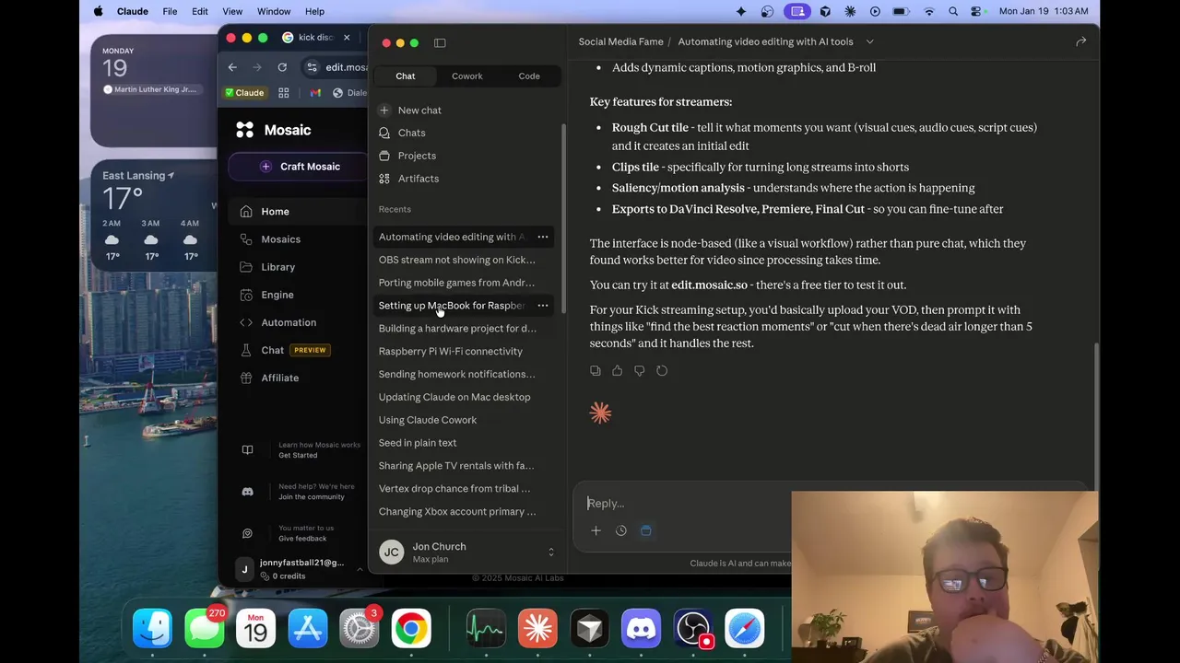
Task: Click the Mosaic logo in sidebar
Action: point(244,130)
